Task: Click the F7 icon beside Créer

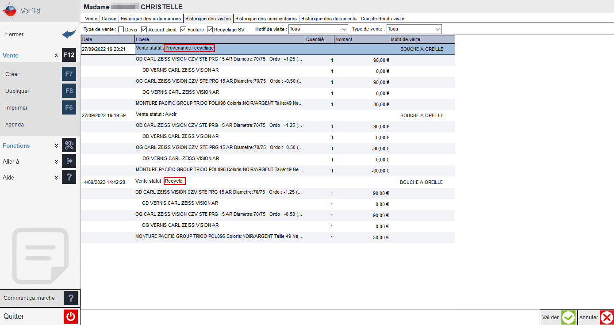Action: pyautogui.click(x=69, y=74)
